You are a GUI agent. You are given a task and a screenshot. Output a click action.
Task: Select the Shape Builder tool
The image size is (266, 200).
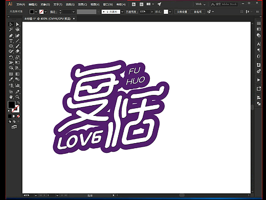[x=11, y=68]
